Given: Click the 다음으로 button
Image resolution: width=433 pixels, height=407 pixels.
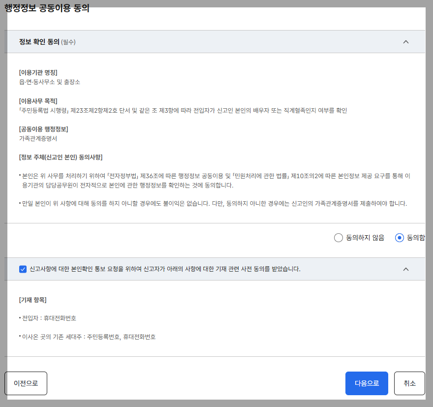Looking at the screenshot, I should point(367,383).
